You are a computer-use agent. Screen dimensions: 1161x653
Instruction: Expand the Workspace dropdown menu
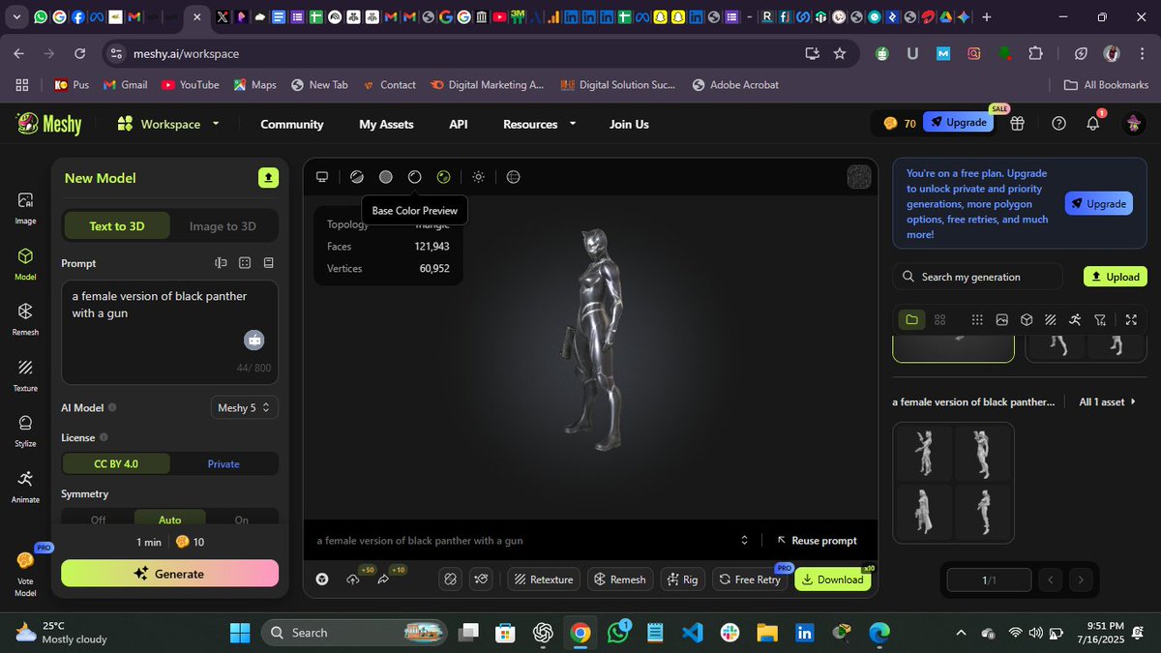click(x=168, y=124)
